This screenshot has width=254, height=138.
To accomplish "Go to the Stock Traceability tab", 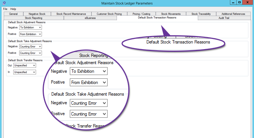I will [x=201, y=14].
